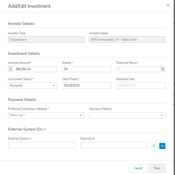Click the Investor Name field

127,40
